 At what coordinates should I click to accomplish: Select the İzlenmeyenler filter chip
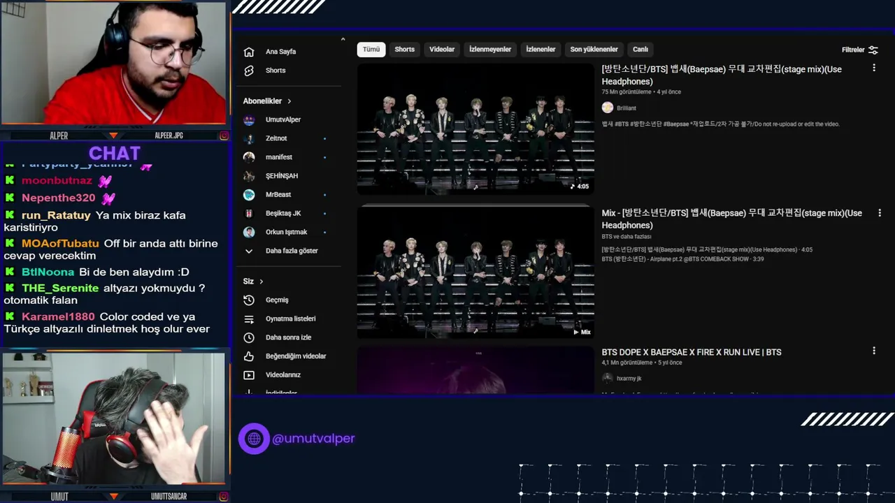coord(490,50)
